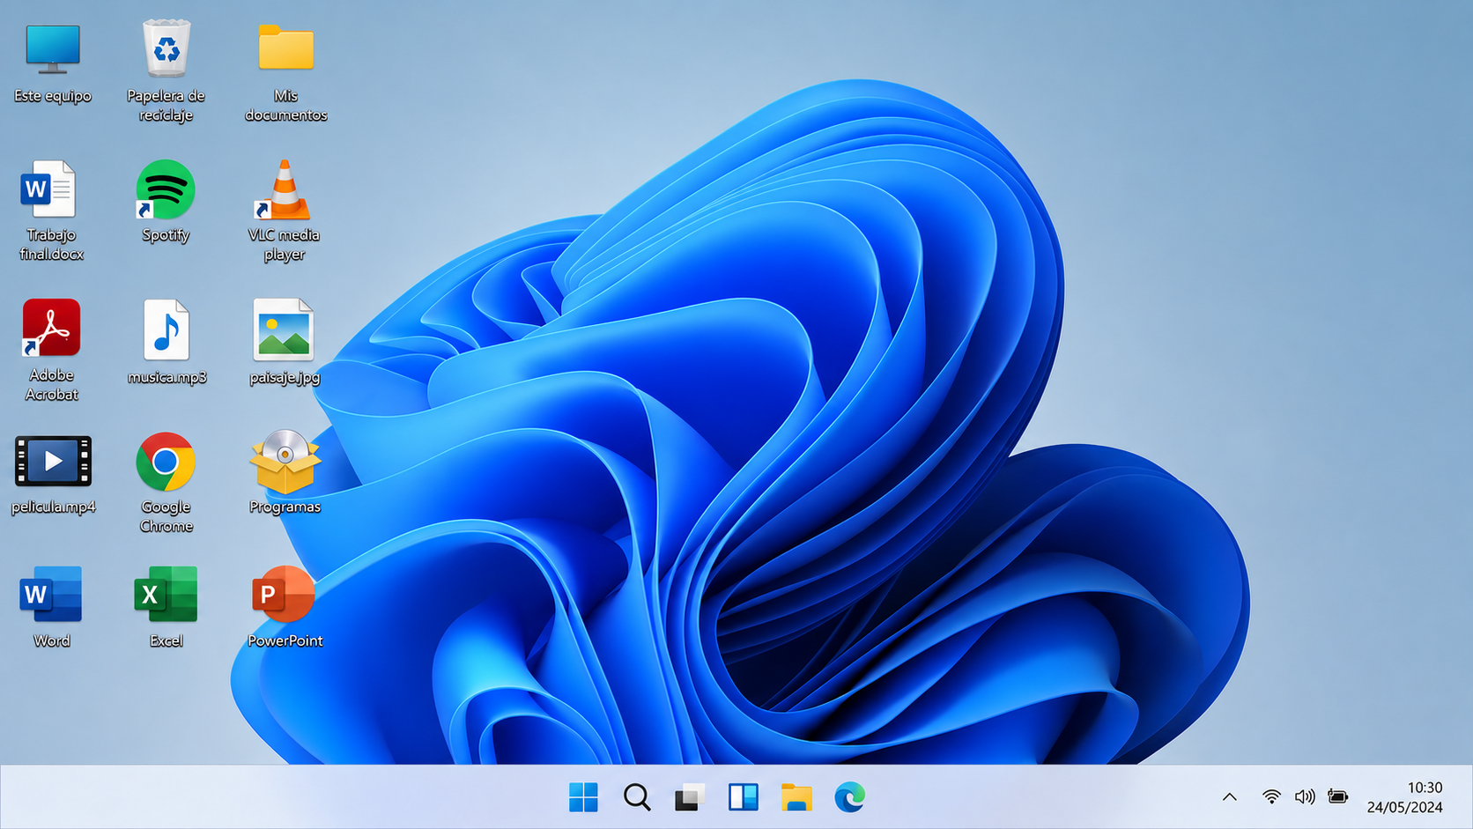Open taskbar search
The height and width of the screenshot is (829, 1473).
637,797
